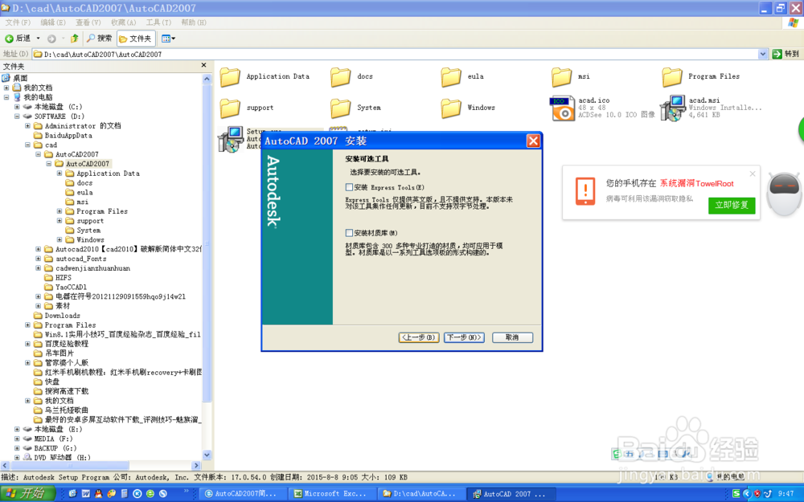Select the System folder icon

[x=340, y=108]
